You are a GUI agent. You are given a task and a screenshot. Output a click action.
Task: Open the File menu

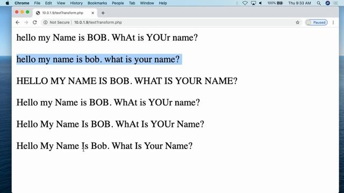[x=37, y=3]
